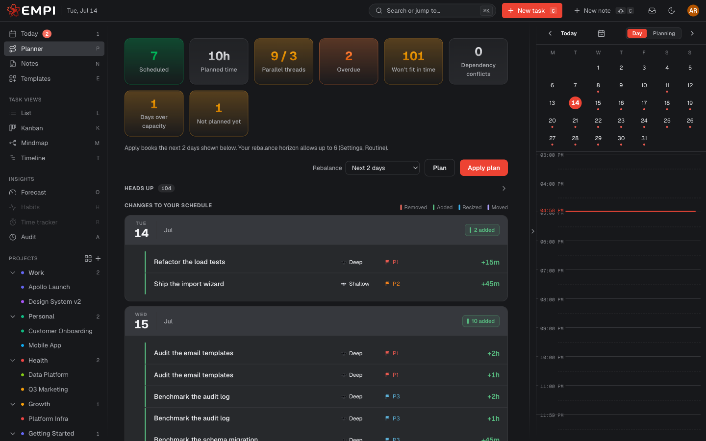This screenshot has height=441, width=706.
Task: Collapse the right calendar sidebar
Action: point(532,231)
